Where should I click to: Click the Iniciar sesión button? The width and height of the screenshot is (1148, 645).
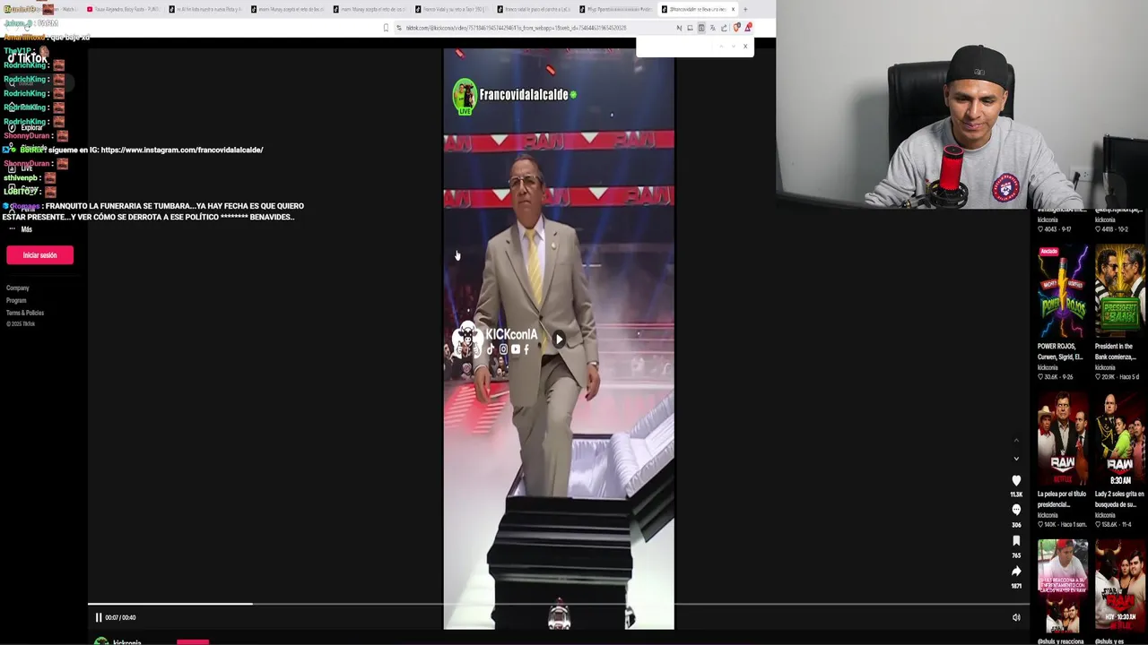click(x=39, y=255)
